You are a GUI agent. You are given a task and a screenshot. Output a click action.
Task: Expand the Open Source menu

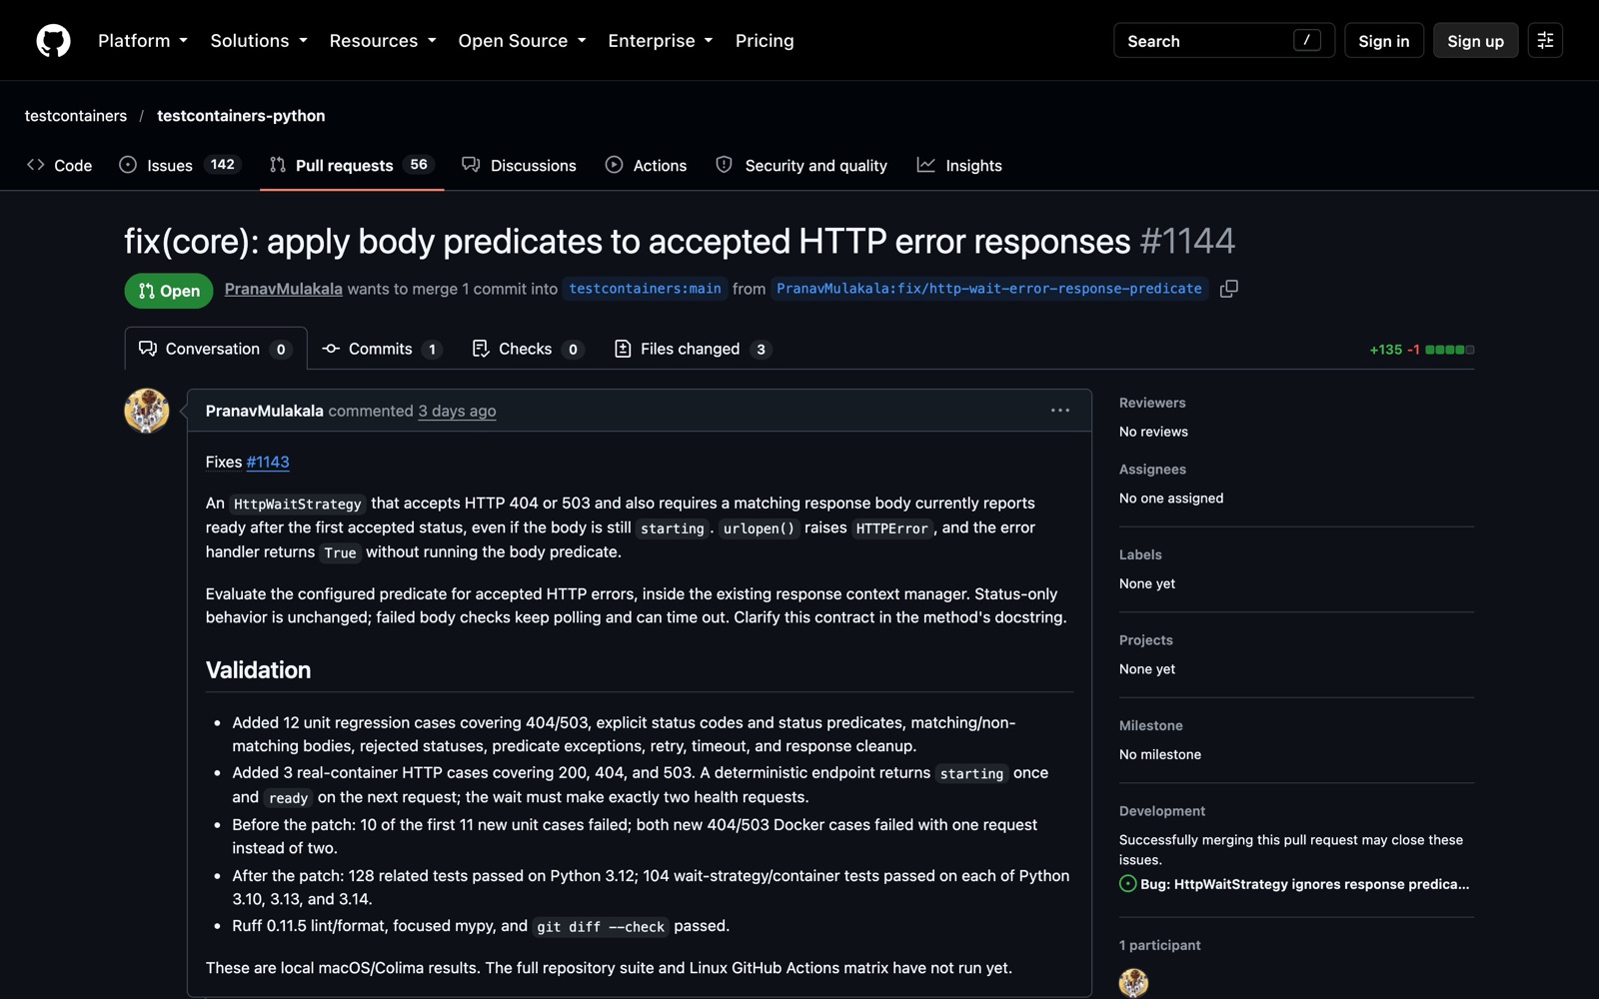coord(522,41)
